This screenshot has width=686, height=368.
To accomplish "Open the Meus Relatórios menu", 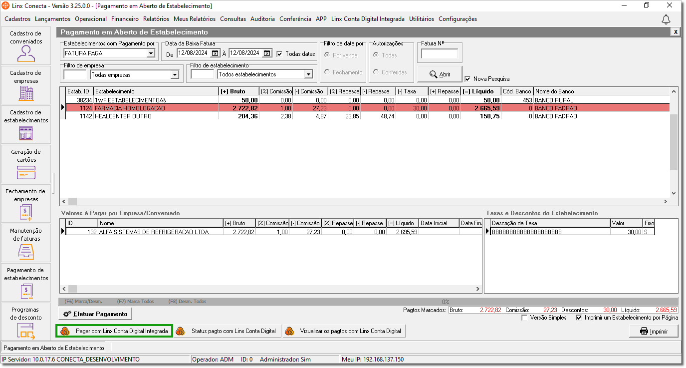I will coord(195,19).
